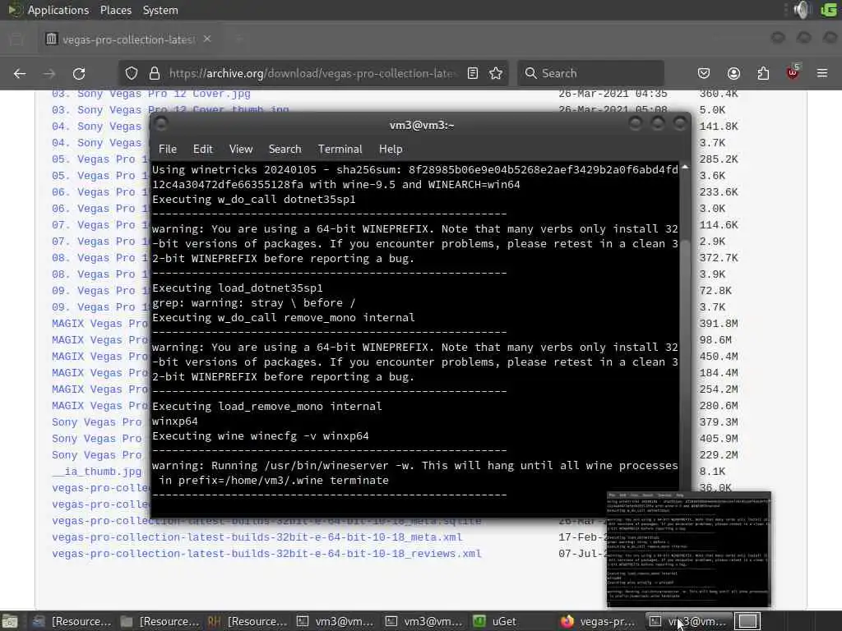The image size is (842, 631).
Task: Open the Firefox hamburger menu
Action: (x=822, y=73)
